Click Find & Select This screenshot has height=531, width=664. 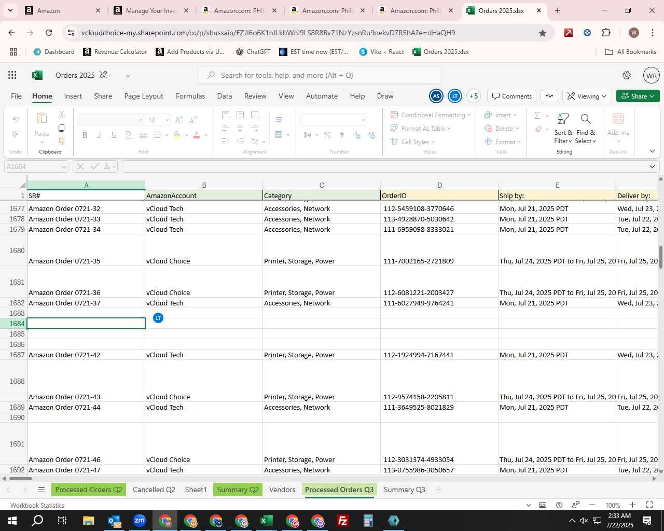point(586,128)
